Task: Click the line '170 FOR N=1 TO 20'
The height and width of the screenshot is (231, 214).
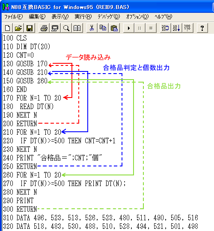Action: 32,98
